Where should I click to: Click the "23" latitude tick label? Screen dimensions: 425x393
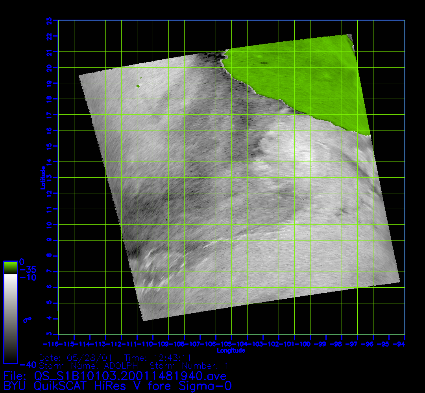tap(49, 20)
